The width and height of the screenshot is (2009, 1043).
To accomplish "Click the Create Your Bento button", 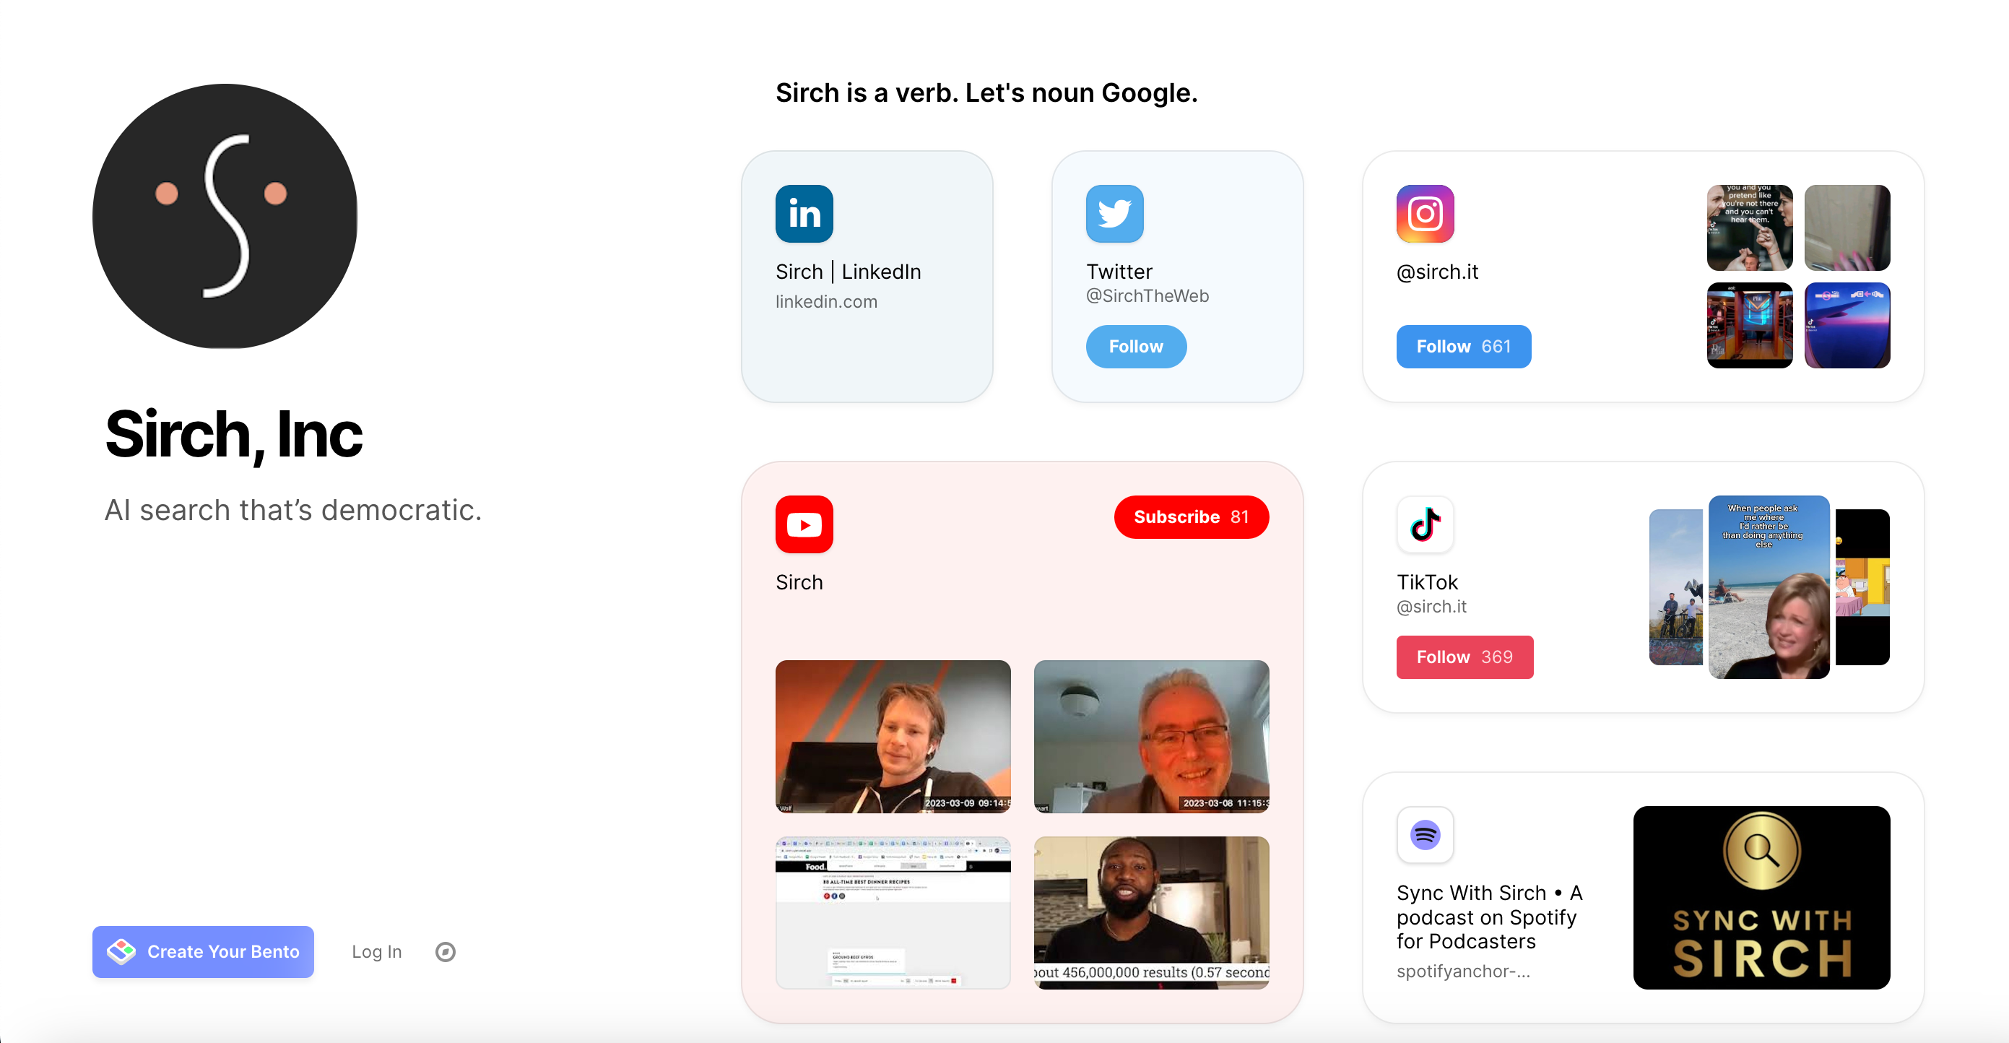I will pyautogui.click(x=204, y=952).
